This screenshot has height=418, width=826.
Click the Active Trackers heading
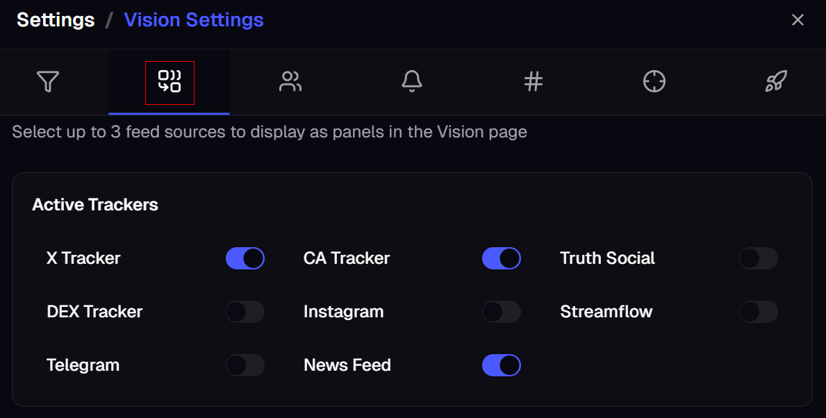coord(95,205)
